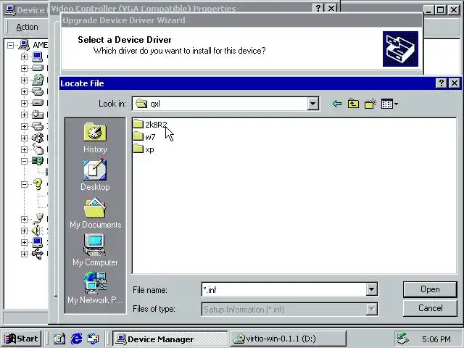The height and width of the screenshot is (348, 464).
Task: Select the mouse device icon in Device Manager
Action: (x=38, y=149)
